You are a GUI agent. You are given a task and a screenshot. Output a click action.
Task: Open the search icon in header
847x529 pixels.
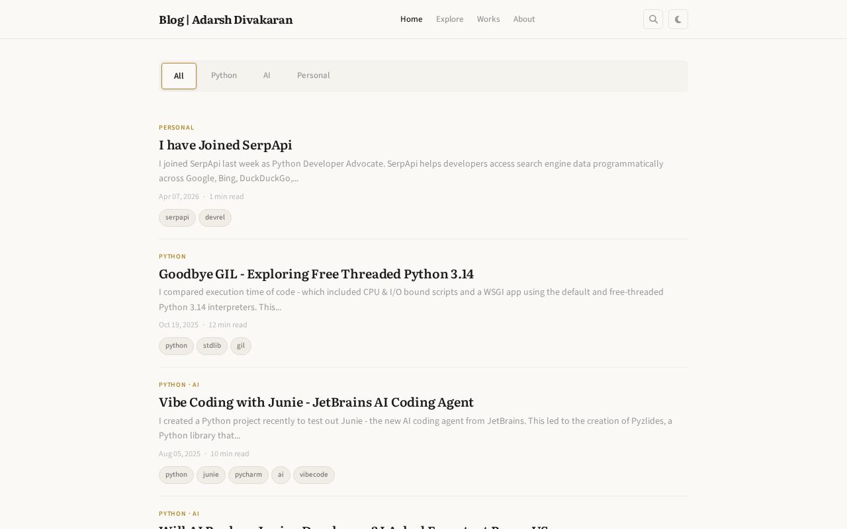point(653,19)
